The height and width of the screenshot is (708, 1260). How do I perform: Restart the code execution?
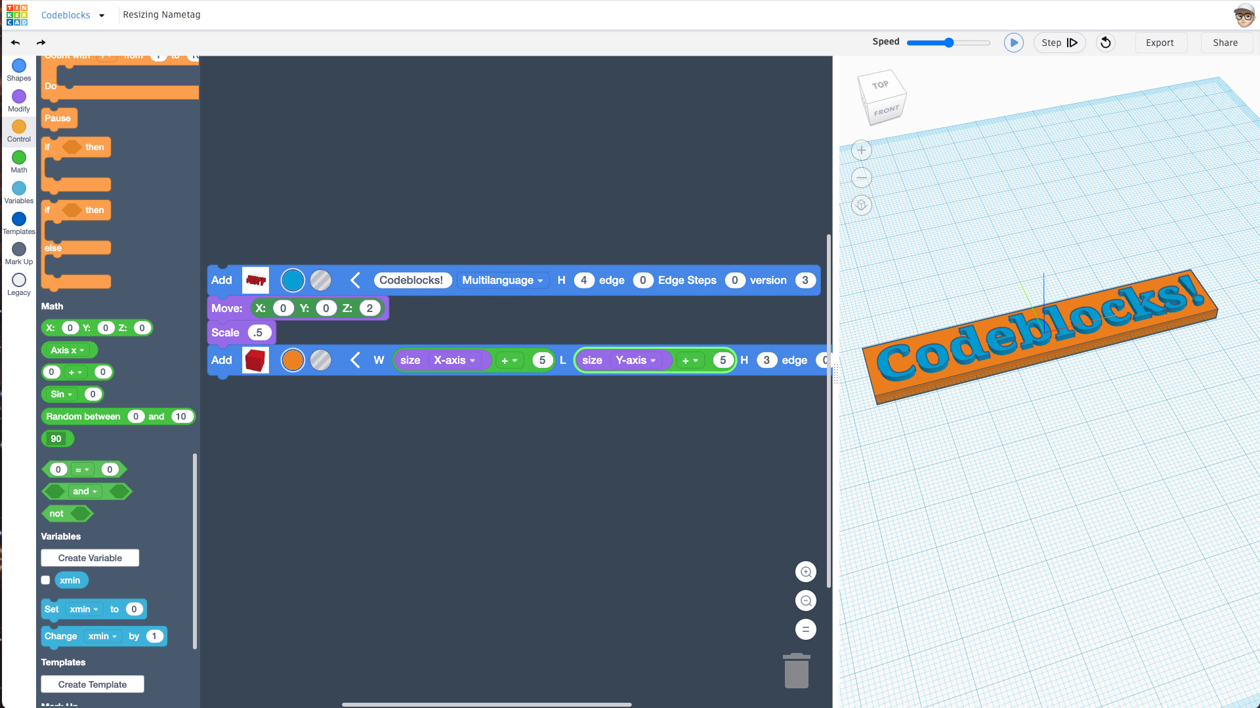pyautogui.click(x=1105, y=42)
